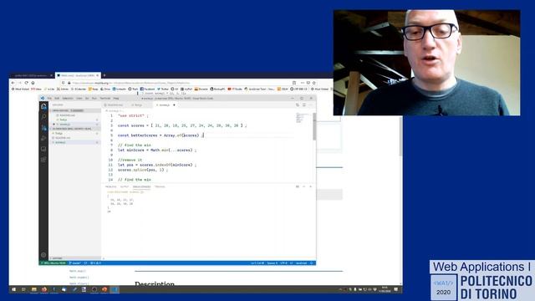Open the Run menu in VS Code
Viewport: 535px width, 301px height.
tap(94, 99)
